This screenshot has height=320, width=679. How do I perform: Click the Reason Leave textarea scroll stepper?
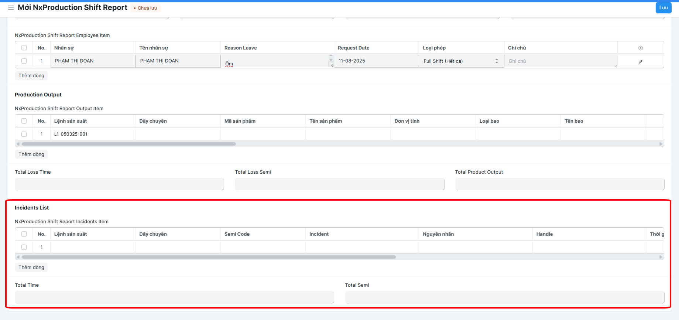pyautogui.click(x=331, y=58)
